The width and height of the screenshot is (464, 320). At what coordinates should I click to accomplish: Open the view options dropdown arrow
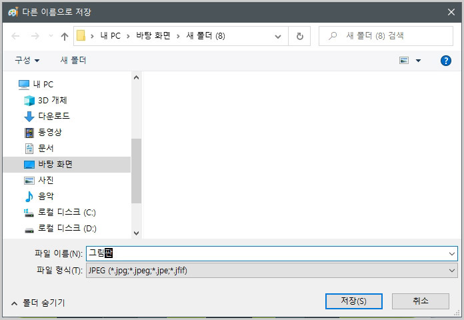click(x=418, y=61)
